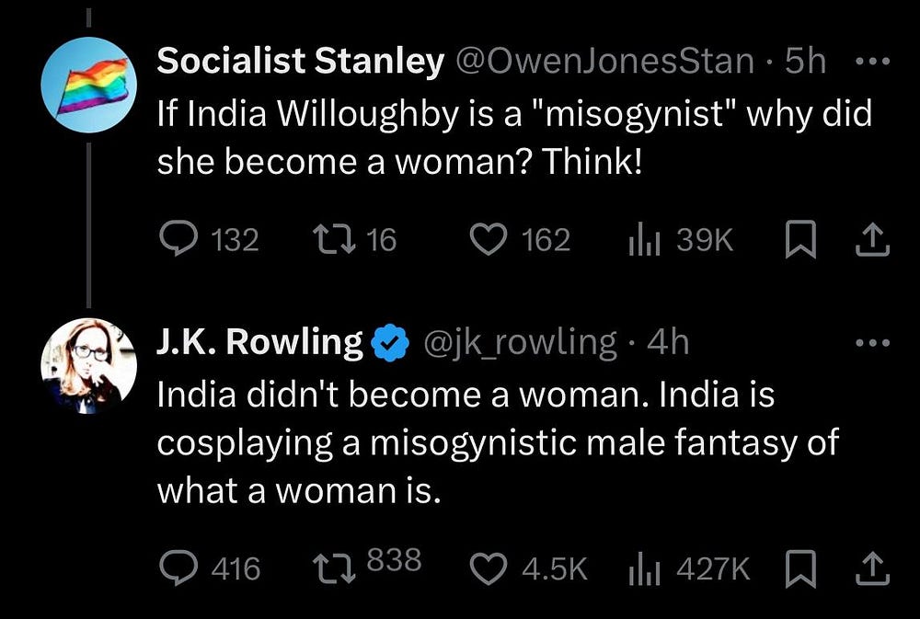This screenshot has height=619, width=920.
Task: Share J.K. Rowling's tweet
Action: point(870,568)
